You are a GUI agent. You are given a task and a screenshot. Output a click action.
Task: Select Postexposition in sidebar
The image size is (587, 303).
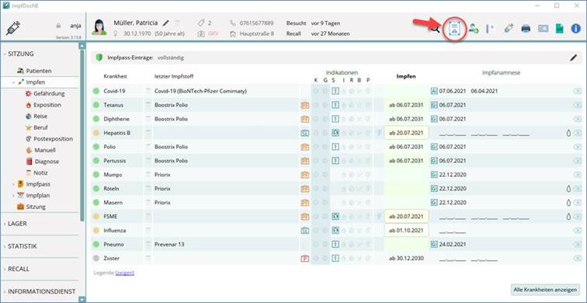point(49,139)
